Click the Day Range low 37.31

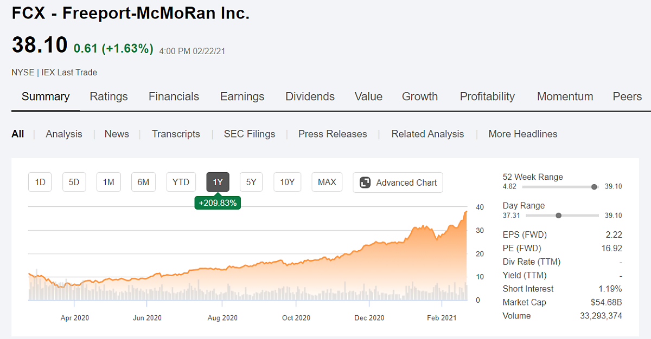[512, 215]
